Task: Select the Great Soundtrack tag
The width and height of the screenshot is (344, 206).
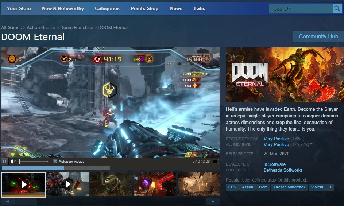Action: coord(289,187)
